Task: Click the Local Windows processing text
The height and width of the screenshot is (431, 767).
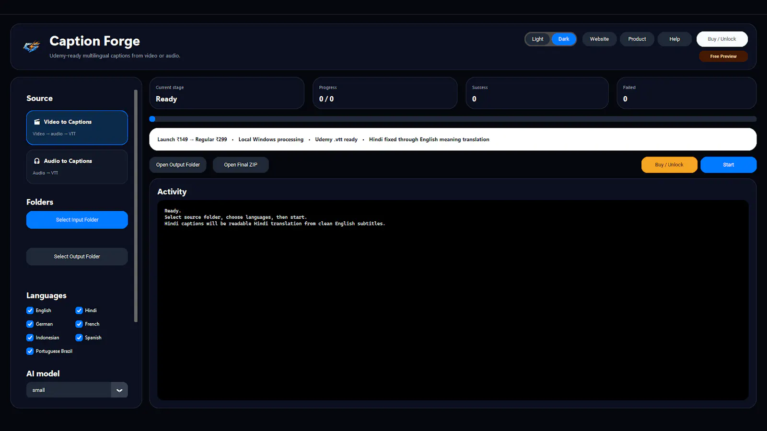Action: click(271, 139)
